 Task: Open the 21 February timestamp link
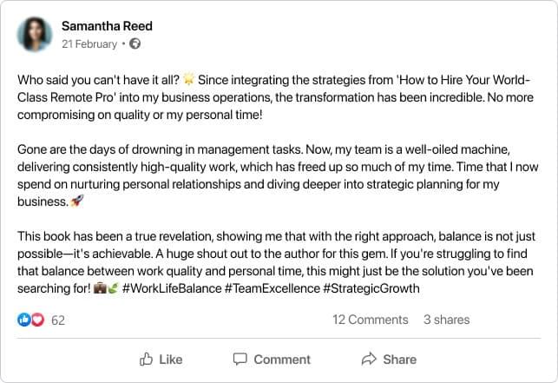89,43
